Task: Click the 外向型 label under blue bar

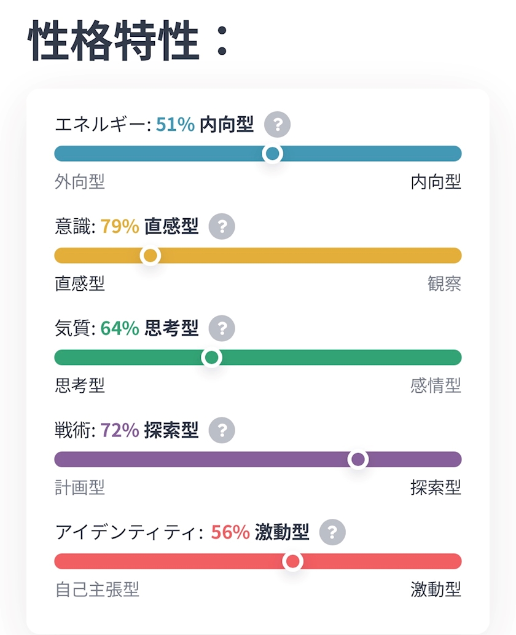Action: click(x=80, y=182)
